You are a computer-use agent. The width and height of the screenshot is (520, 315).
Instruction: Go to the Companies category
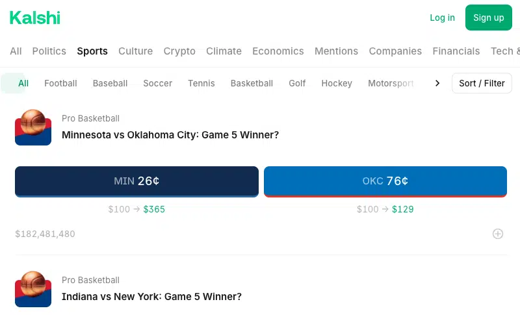click(x=395, y=51)
